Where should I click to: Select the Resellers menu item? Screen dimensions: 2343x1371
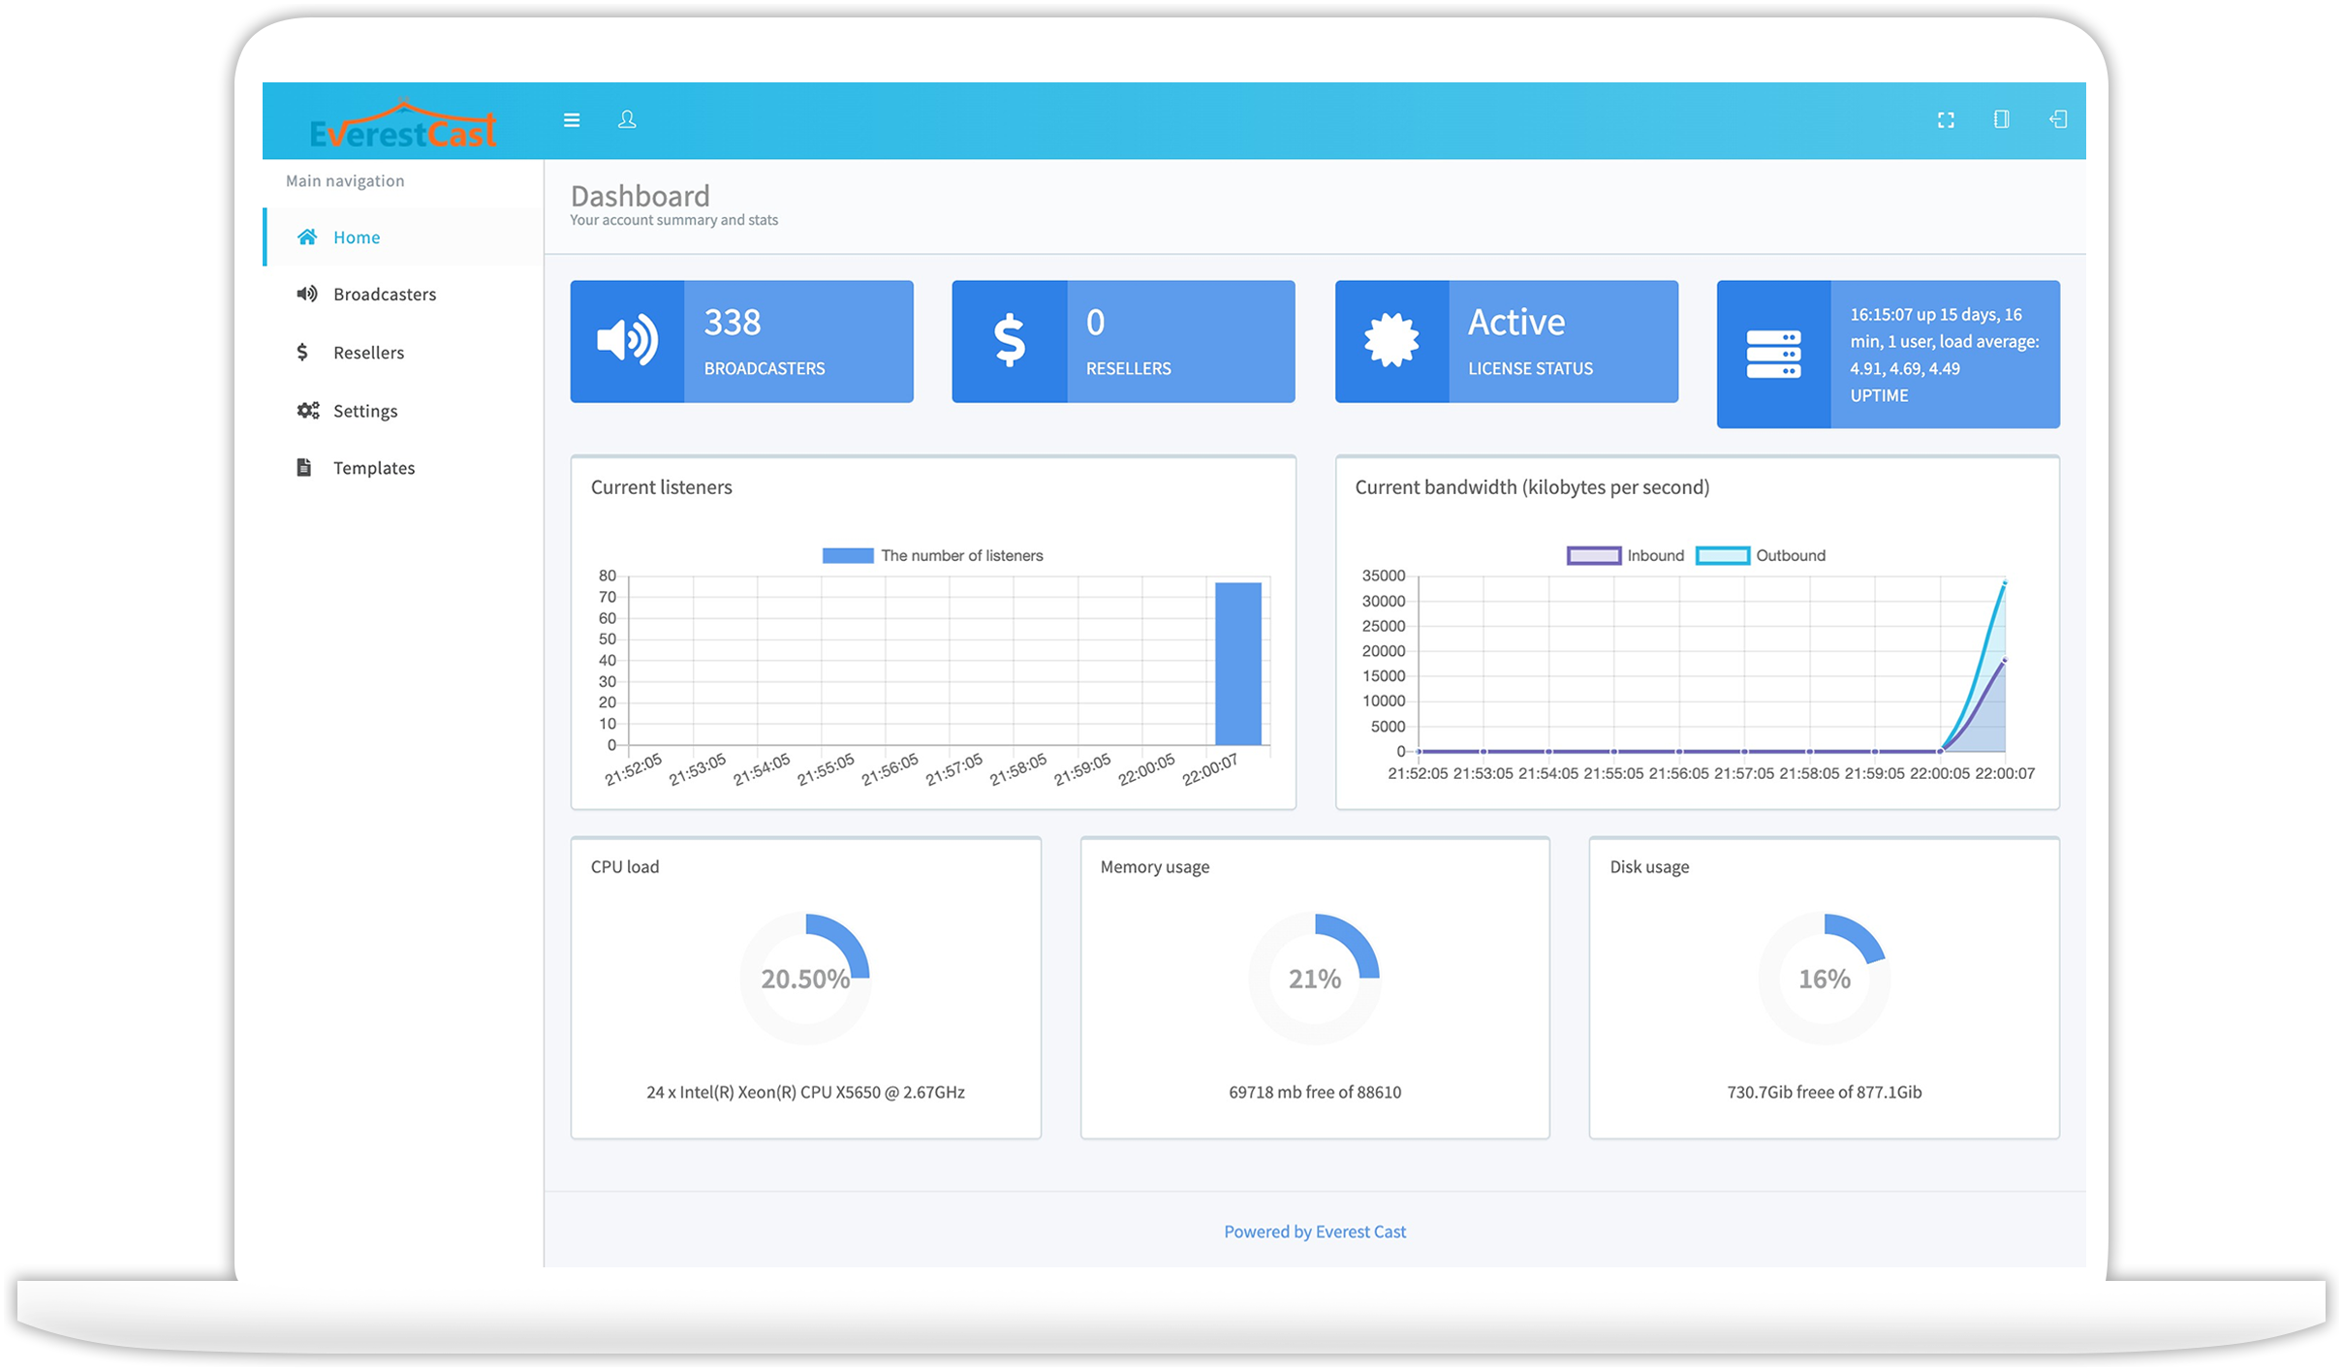[x=367, y=351]
